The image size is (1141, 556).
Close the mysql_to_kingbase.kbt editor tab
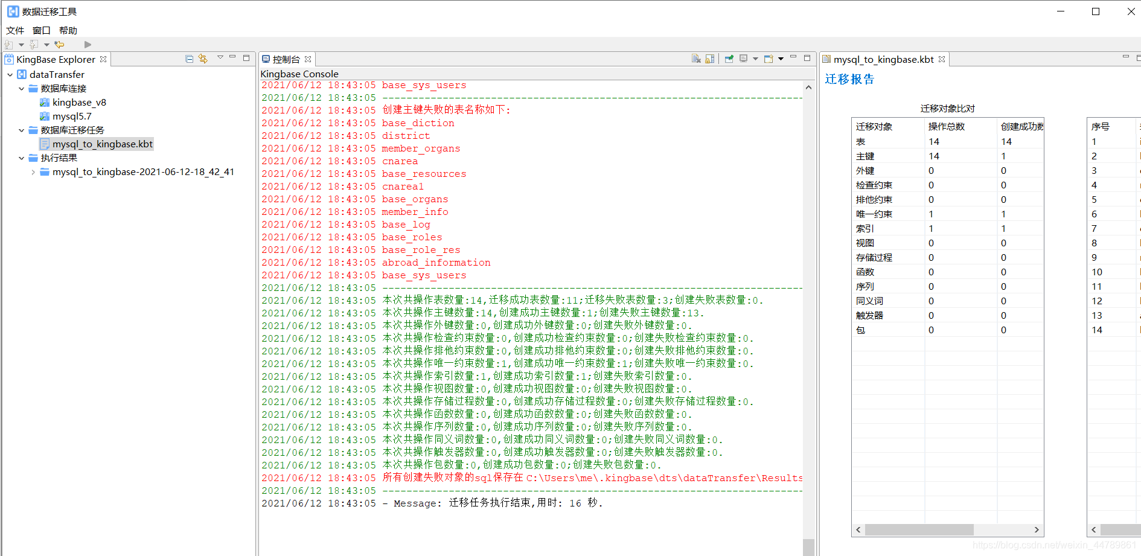coord(942,59)
